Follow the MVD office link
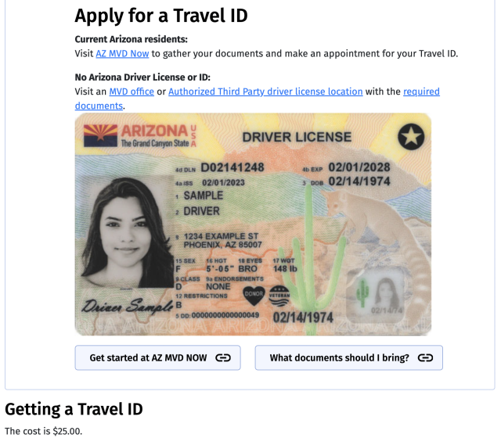The image size is (501, 438). click(132, 92)
